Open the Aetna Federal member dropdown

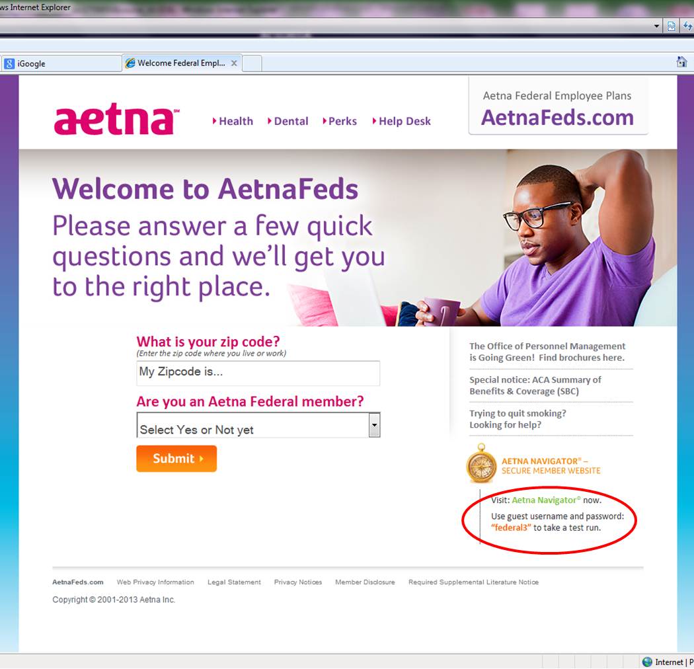click(x=258, y=425)
